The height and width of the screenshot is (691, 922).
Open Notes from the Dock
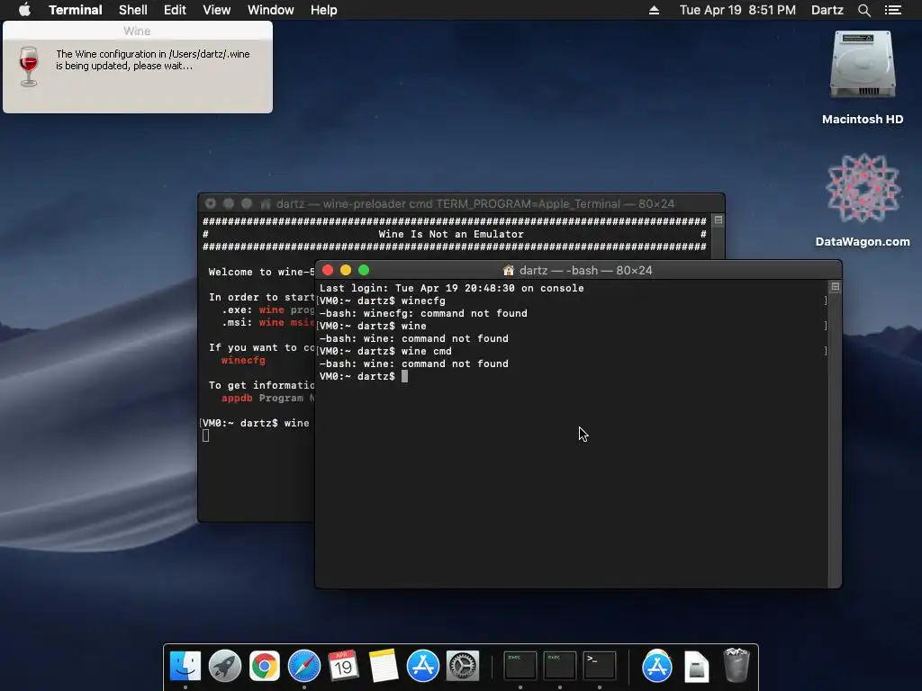[x=384, y=667]
